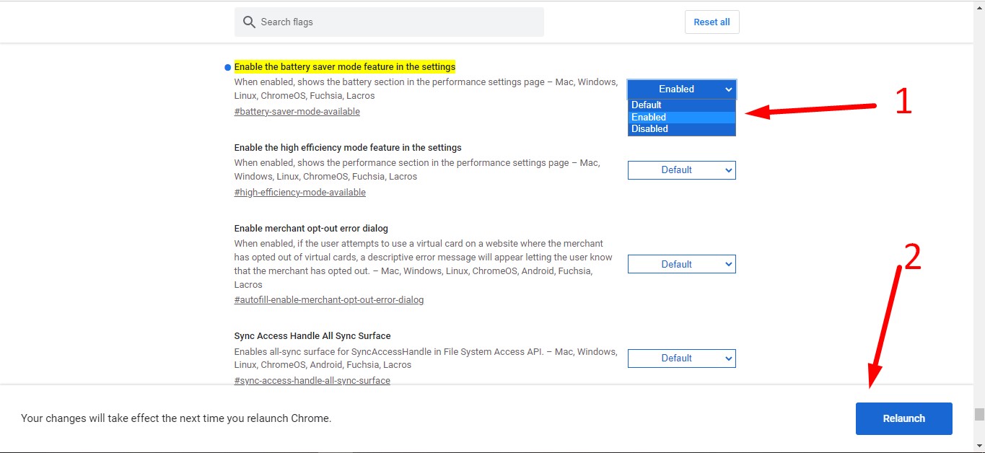This screenshot has width=985, height=453.
Task: Click the magnifier icon in search box
Action: click(249, 22)
